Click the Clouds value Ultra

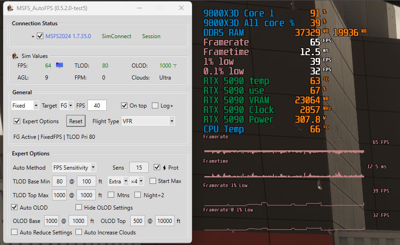(165, 78)
